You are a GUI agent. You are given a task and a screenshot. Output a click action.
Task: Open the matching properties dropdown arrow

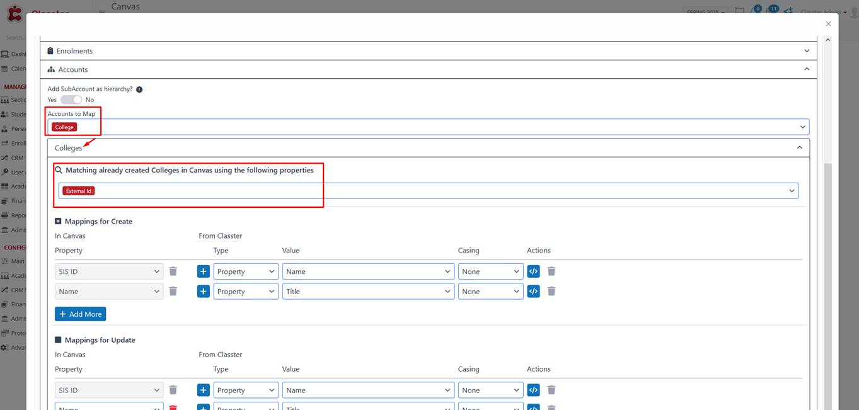(792, 191)
